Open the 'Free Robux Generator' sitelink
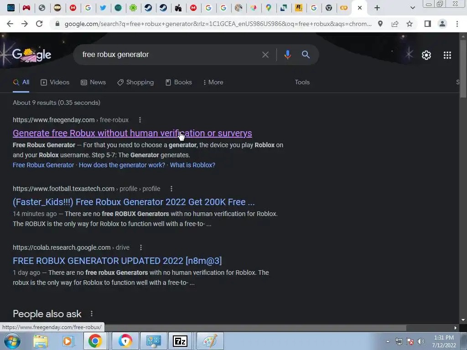The width and height of the screenshot is (467, 350). (43, 165)
